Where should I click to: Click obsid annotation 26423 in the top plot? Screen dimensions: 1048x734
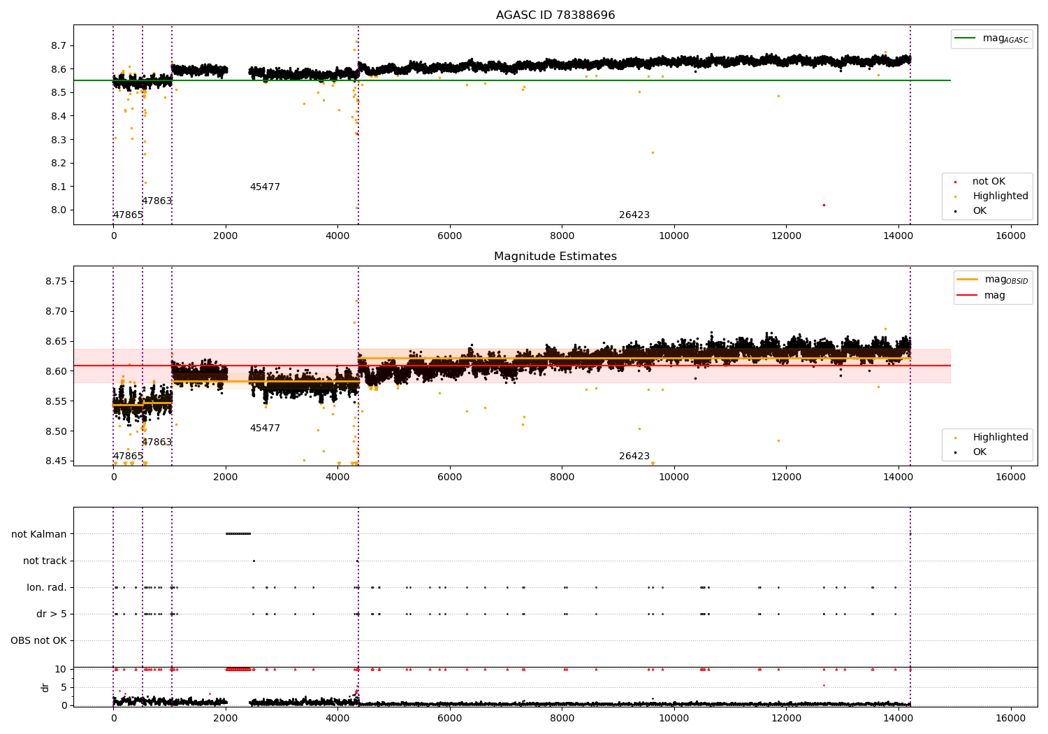(x=634, y=215)
